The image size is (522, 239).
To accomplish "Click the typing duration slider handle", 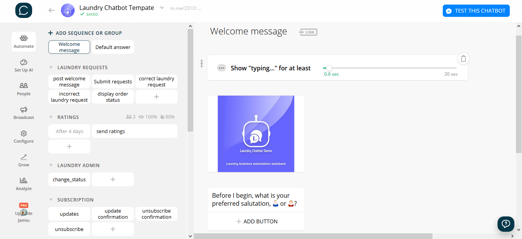I will click(329, 68).
